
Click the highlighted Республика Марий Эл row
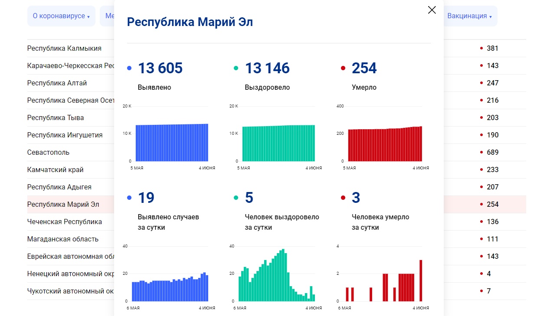pyautogui.click(x=63, y=204)
